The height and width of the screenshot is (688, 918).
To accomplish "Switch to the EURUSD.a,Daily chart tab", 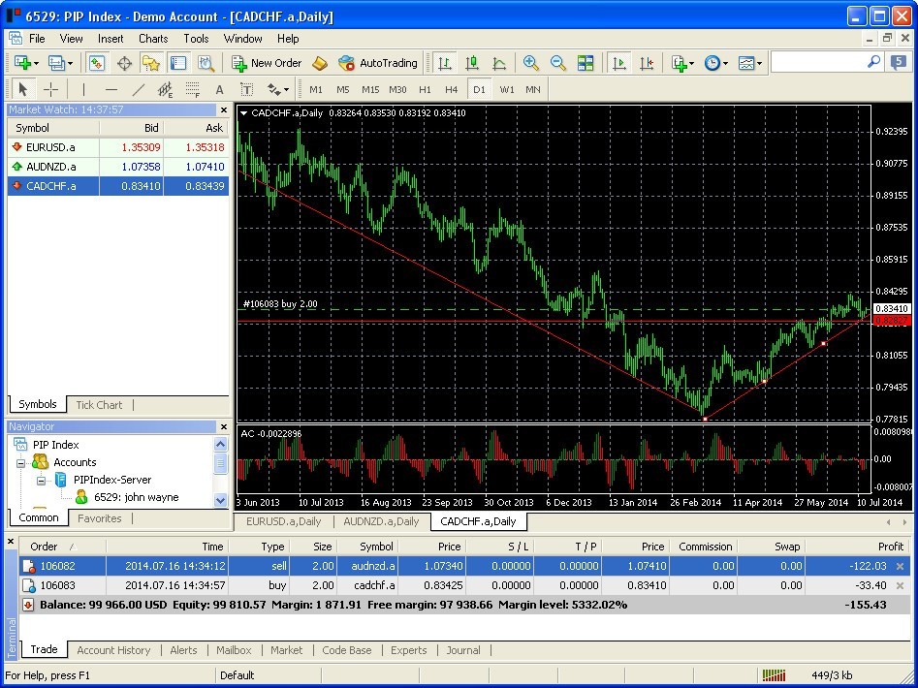I will (x=283, y=521).
